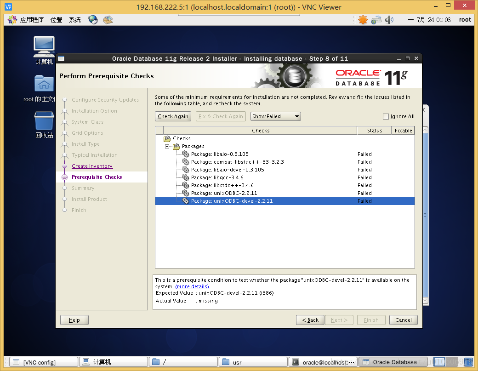Click gear icon beside compat-libstdc++ package
Image resolution: width=478 pixels, height=371 pixels.
click(x=186, y=162)
